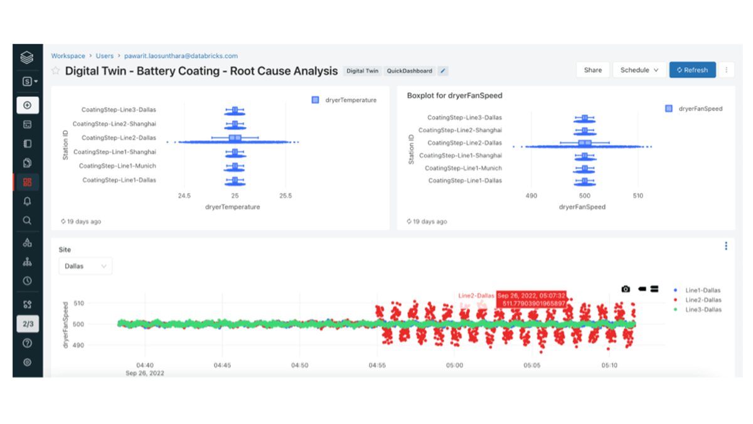Open Help via the question mark icon
753x424 pixels.
[x=27, y=343]
